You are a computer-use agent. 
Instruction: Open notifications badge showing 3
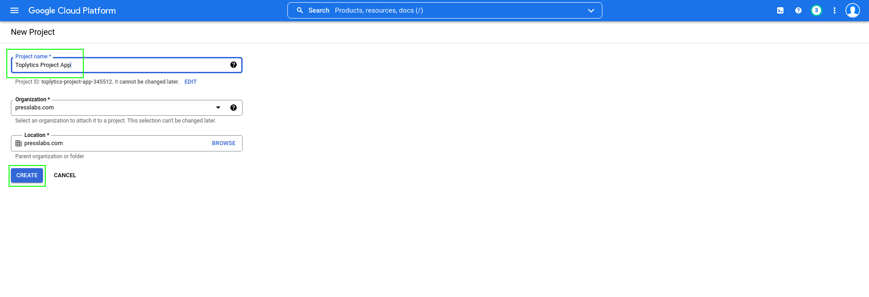(x=816, y=10)
